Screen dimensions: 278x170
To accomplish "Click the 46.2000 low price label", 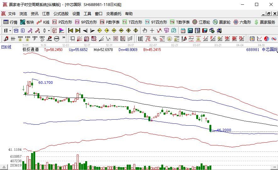I will tap(224, 130).
